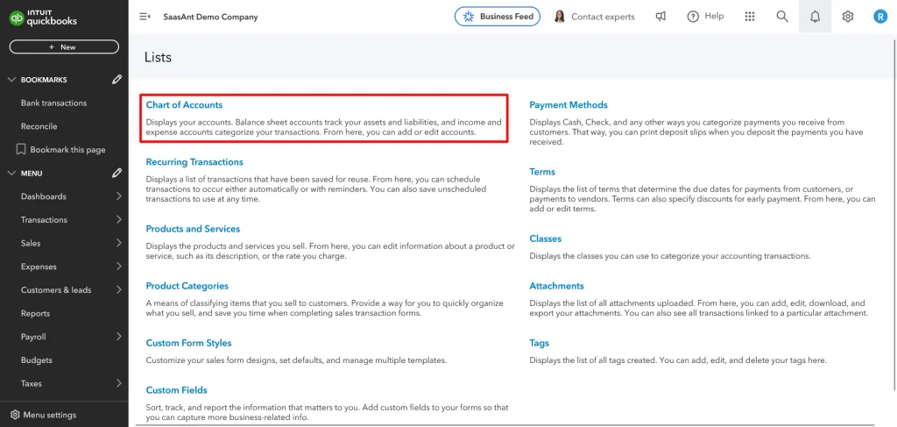Collapse the BOOKMARKS section

(11, 80)
